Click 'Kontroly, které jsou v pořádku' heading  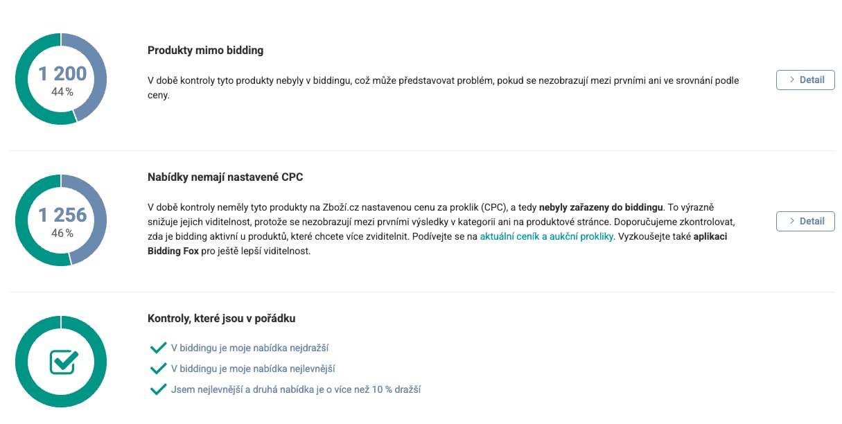222,319
